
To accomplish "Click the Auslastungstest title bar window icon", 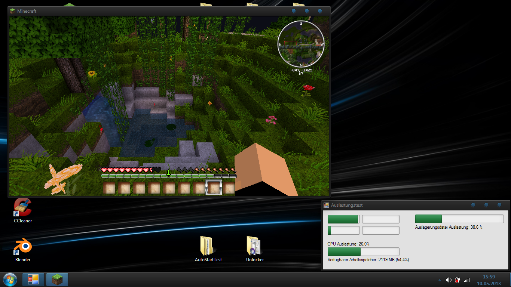I will click(x=326, y=205).
